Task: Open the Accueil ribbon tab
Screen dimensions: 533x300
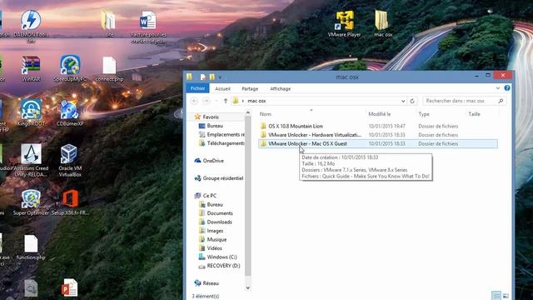Action: pyautogui.click(x=222, y=89)
